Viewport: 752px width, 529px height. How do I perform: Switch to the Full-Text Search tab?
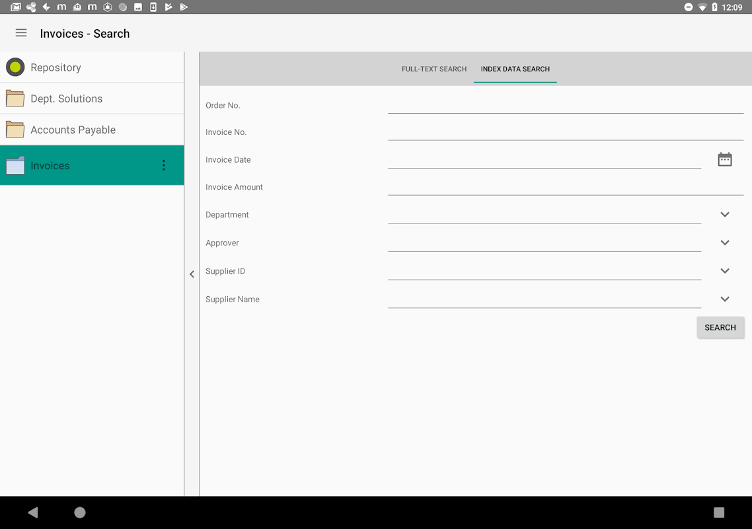point(434,69)
